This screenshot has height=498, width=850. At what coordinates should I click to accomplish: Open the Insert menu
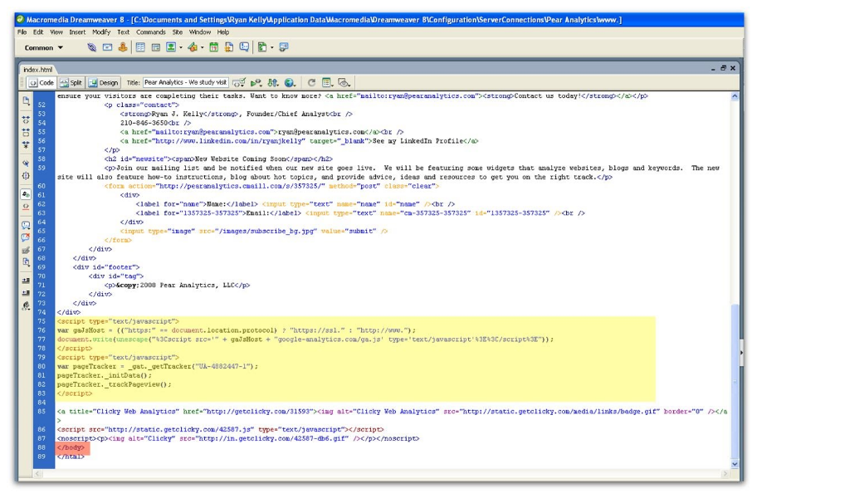[x=77, y=32]
